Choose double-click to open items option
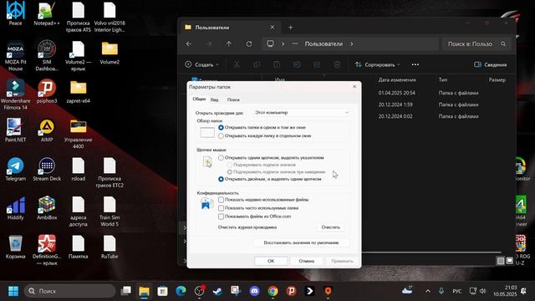 [221, 179]
